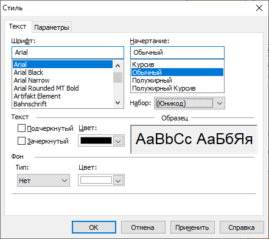Select Artifakt Element font

[x=63, y=96]
